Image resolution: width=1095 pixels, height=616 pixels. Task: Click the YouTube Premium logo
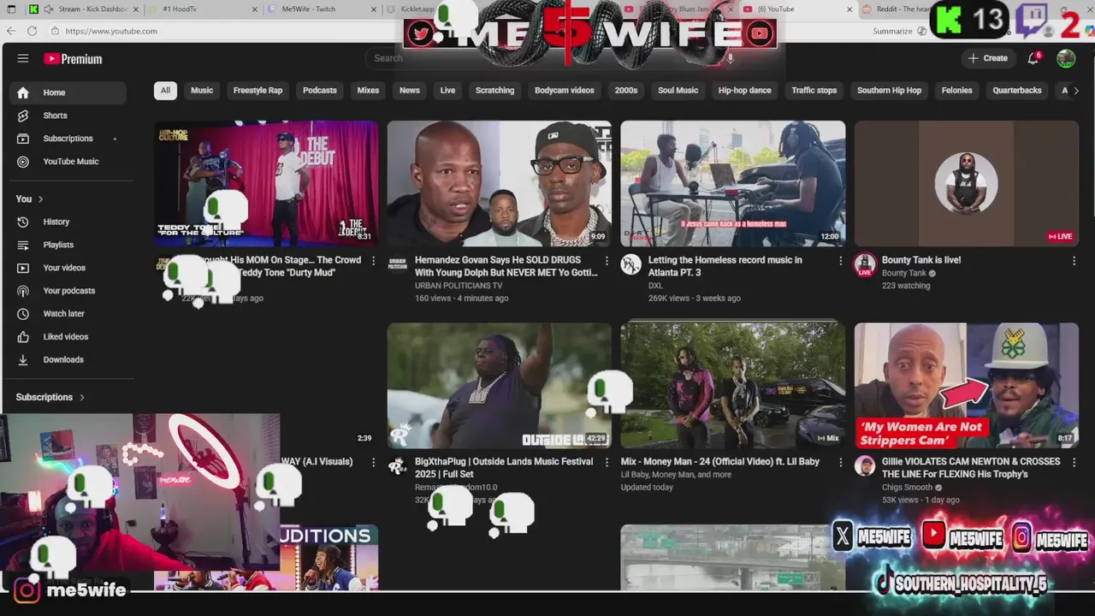(x=74, y=59)
